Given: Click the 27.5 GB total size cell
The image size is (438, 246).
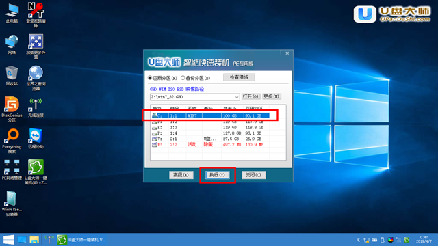Looking at the screenshot, I should (231, 139).
